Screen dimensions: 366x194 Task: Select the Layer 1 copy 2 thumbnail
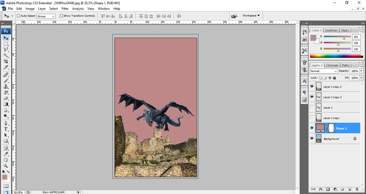319,87
